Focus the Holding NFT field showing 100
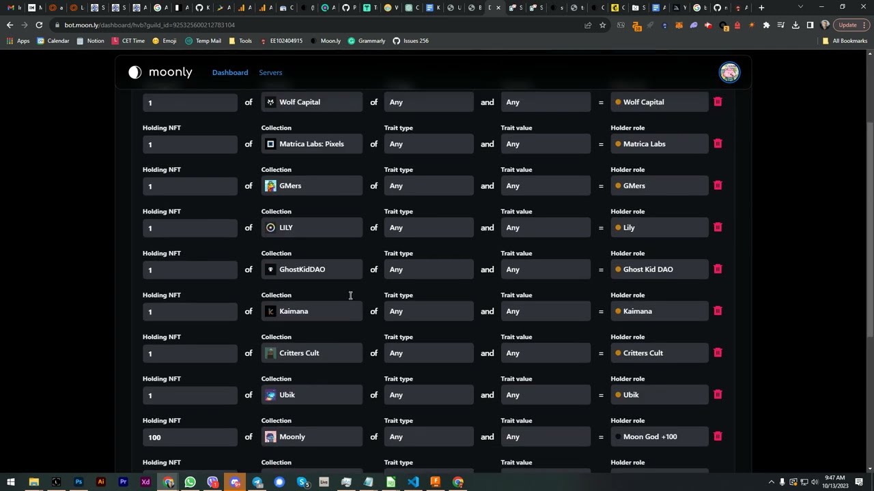The height and width of the screenshot is (491, 874). [190, 437]
